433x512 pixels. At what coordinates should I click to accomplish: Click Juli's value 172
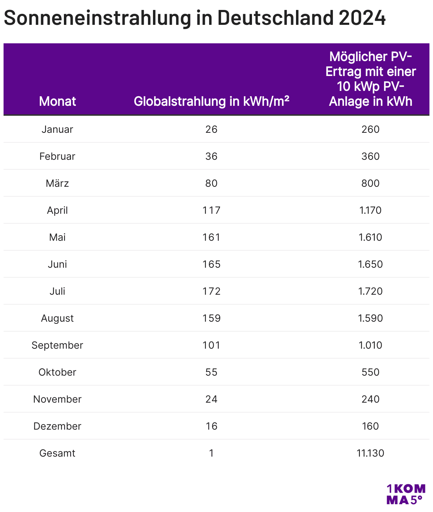click(212, 291)
